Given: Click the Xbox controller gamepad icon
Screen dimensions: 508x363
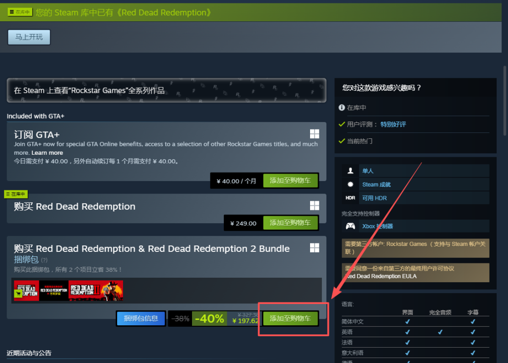Looking at the screenshot, I should 351,226.
